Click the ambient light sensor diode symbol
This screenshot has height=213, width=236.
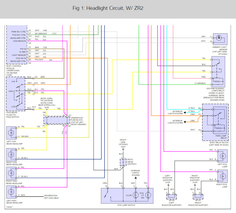[x=219, y=38]
